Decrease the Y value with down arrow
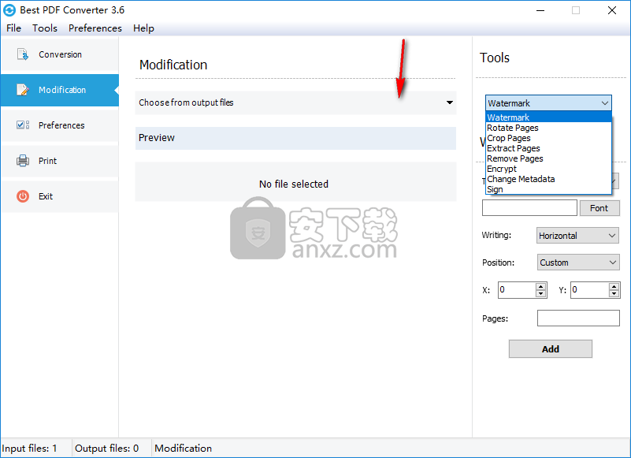Image resolution: width=631 pixels, height=458 pixels. [x=614, y=294]
